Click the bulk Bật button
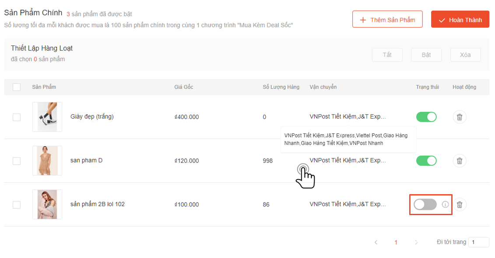The width and height of the screenshot is (495, 258). pyautogui.click(x=426, y=55)
